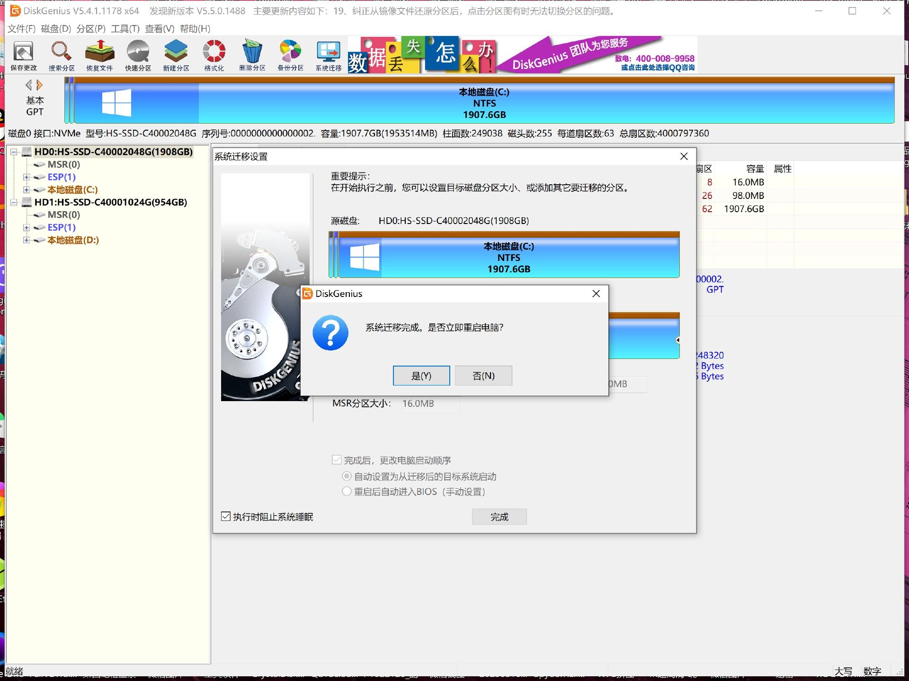The height and width of the screenshot is (681, 909).
Task: Collapse the HD1:HS-SSD-C40001024G disk node
Action: point(14,202)
